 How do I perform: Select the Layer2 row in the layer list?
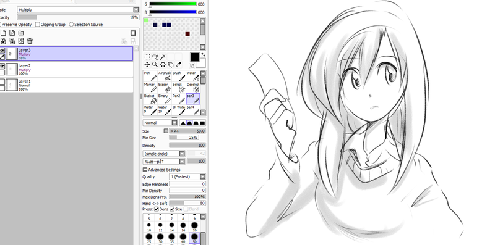pyautogui.click(x=66, y=69)
